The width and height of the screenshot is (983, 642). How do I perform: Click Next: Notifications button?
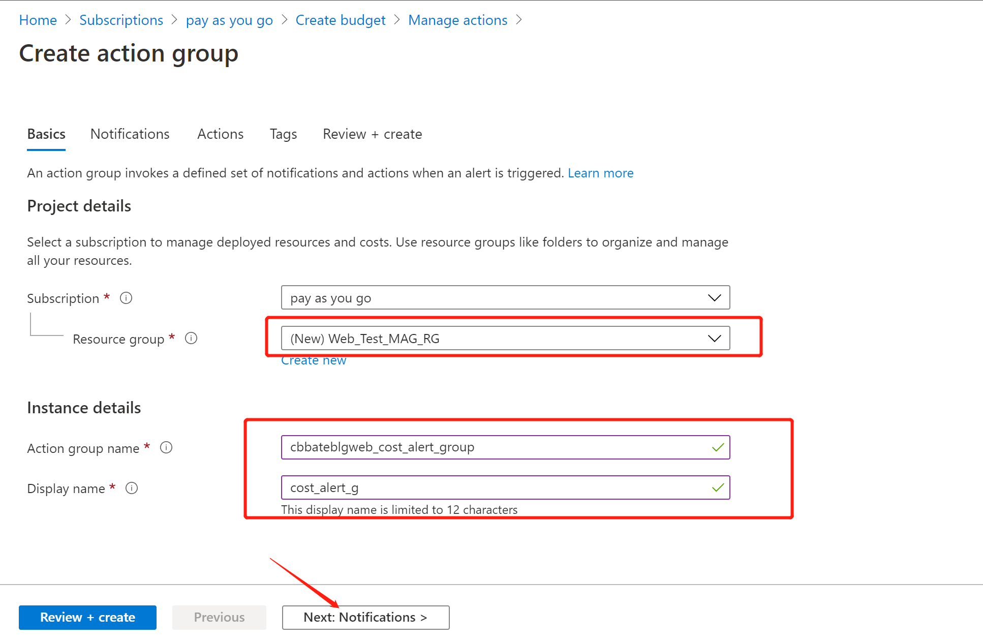(365, 617)
